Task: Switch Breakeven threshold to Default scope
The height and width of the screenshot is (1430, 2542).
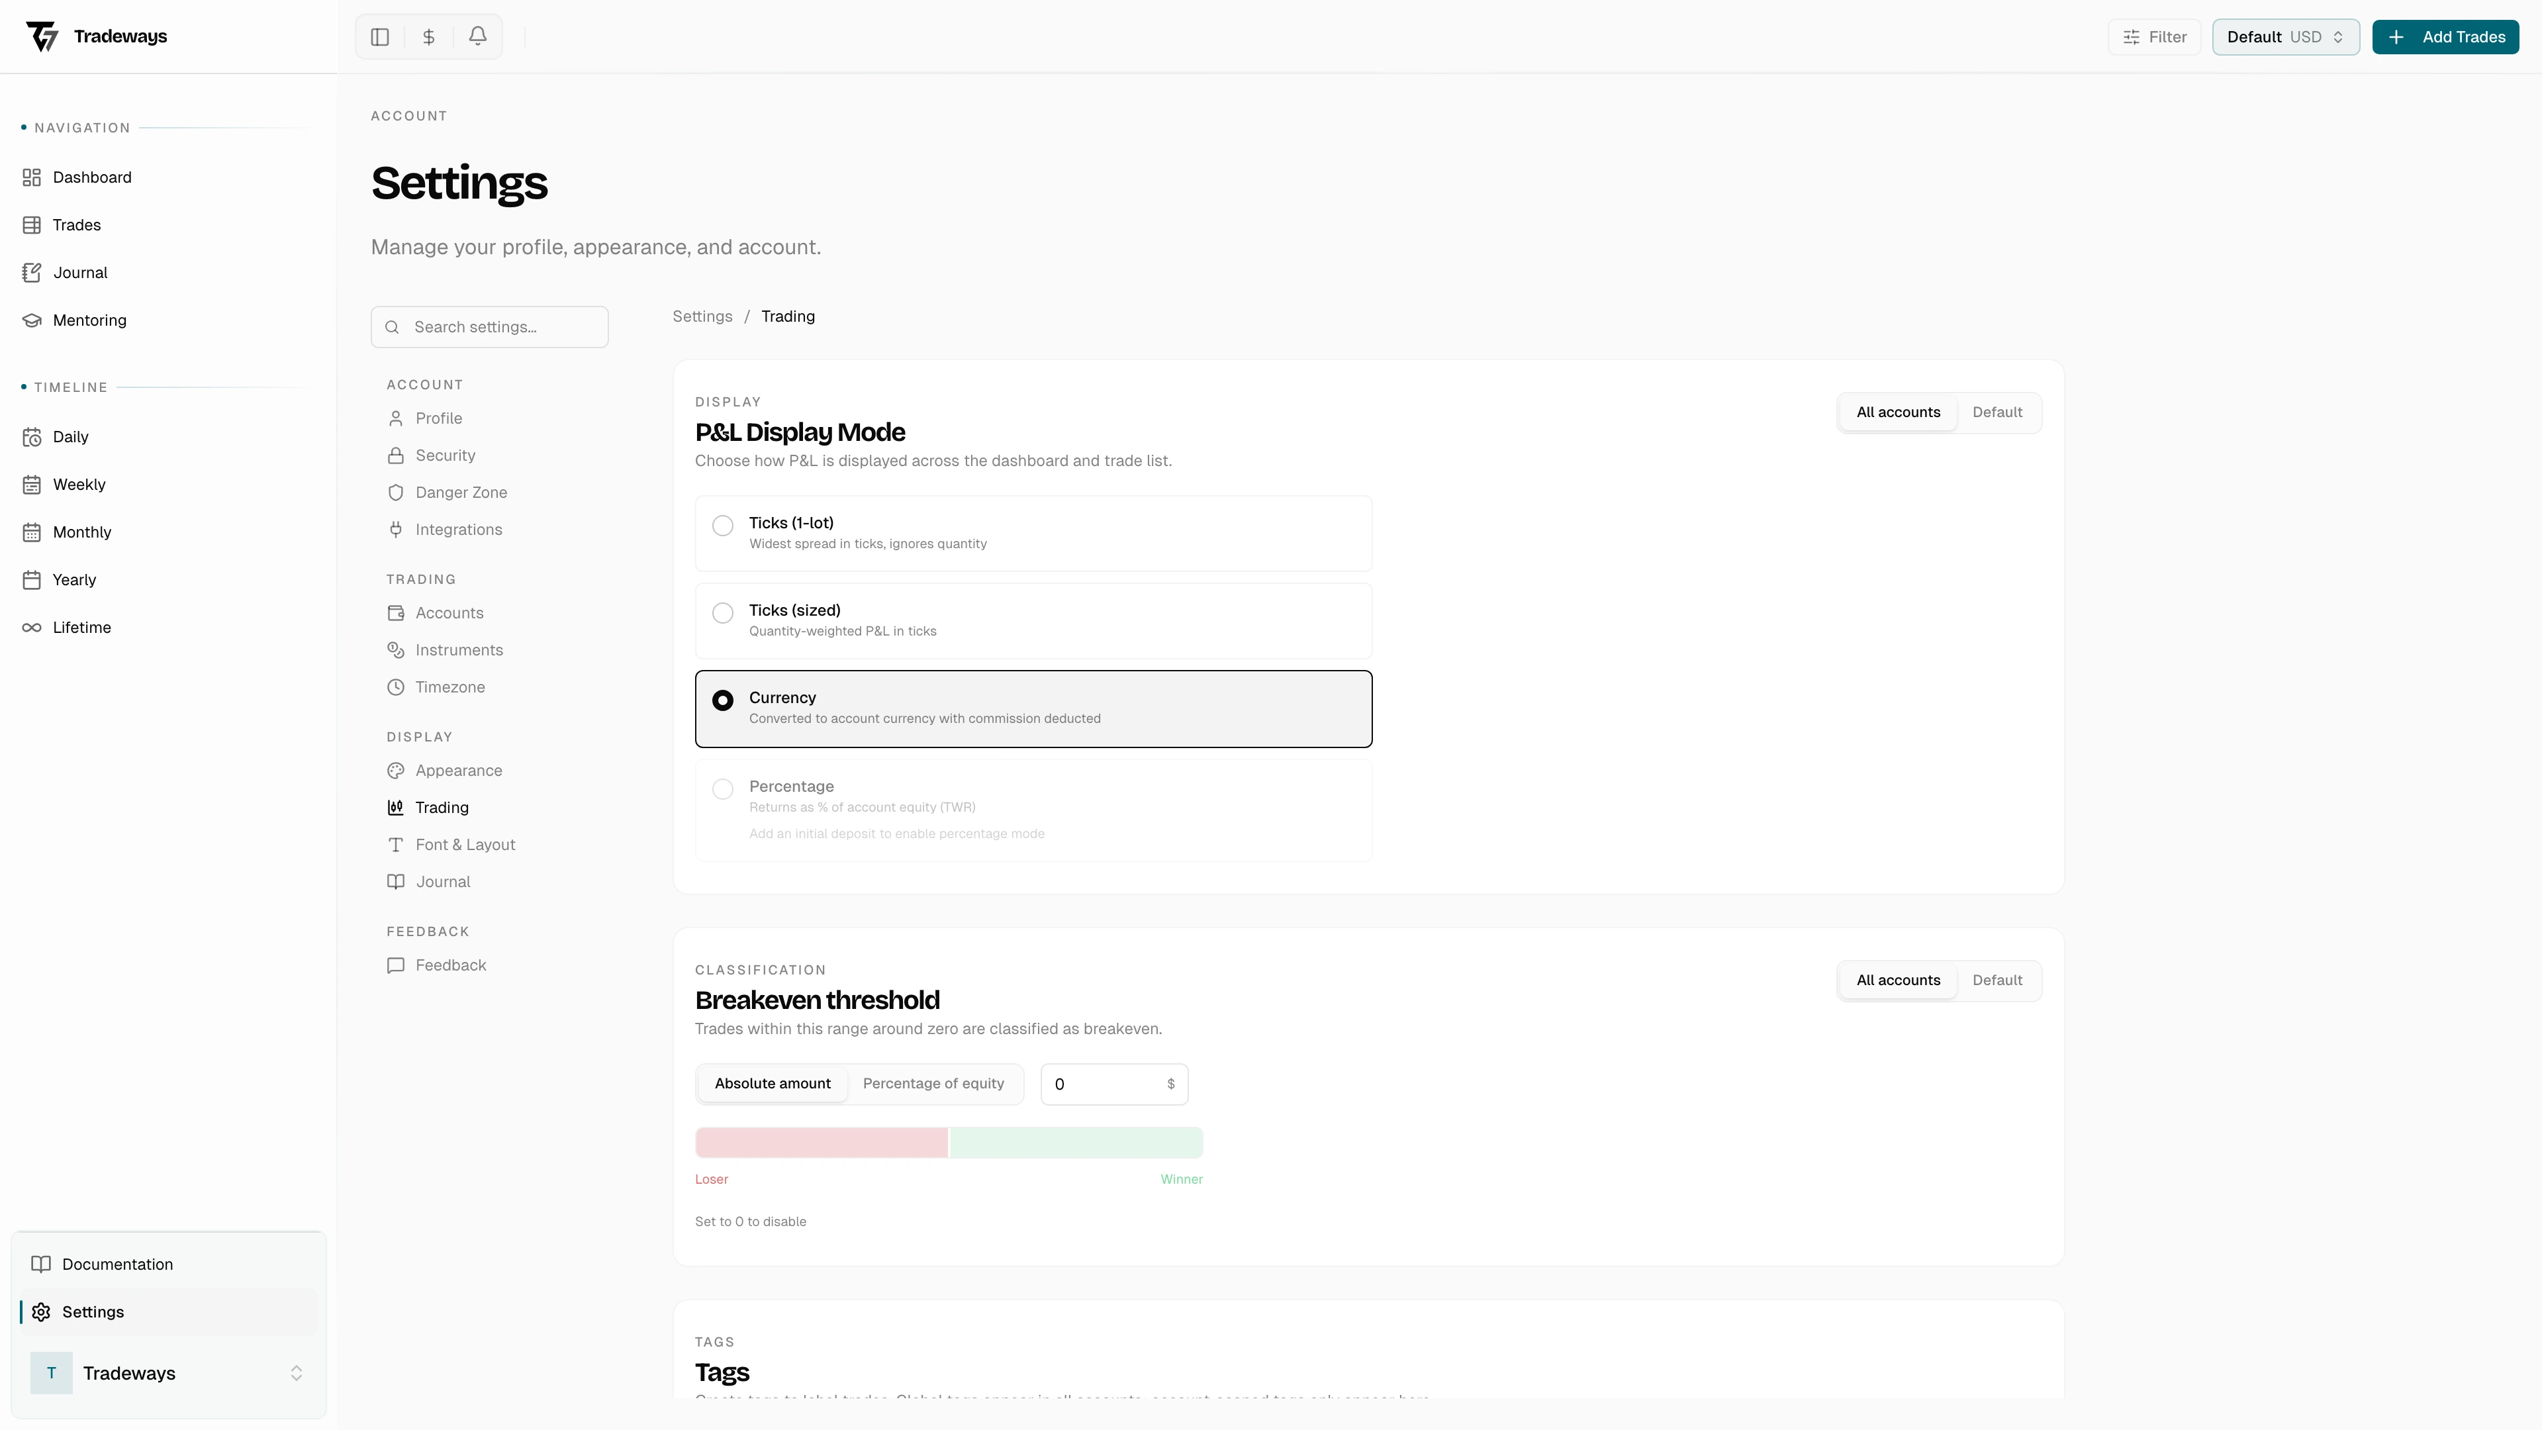Action: click(x=1997, y=979)
